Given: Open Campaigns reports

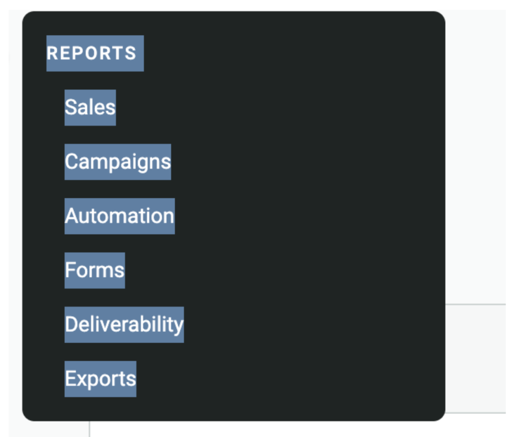Looking at the screenshot, I should point(117,162).
